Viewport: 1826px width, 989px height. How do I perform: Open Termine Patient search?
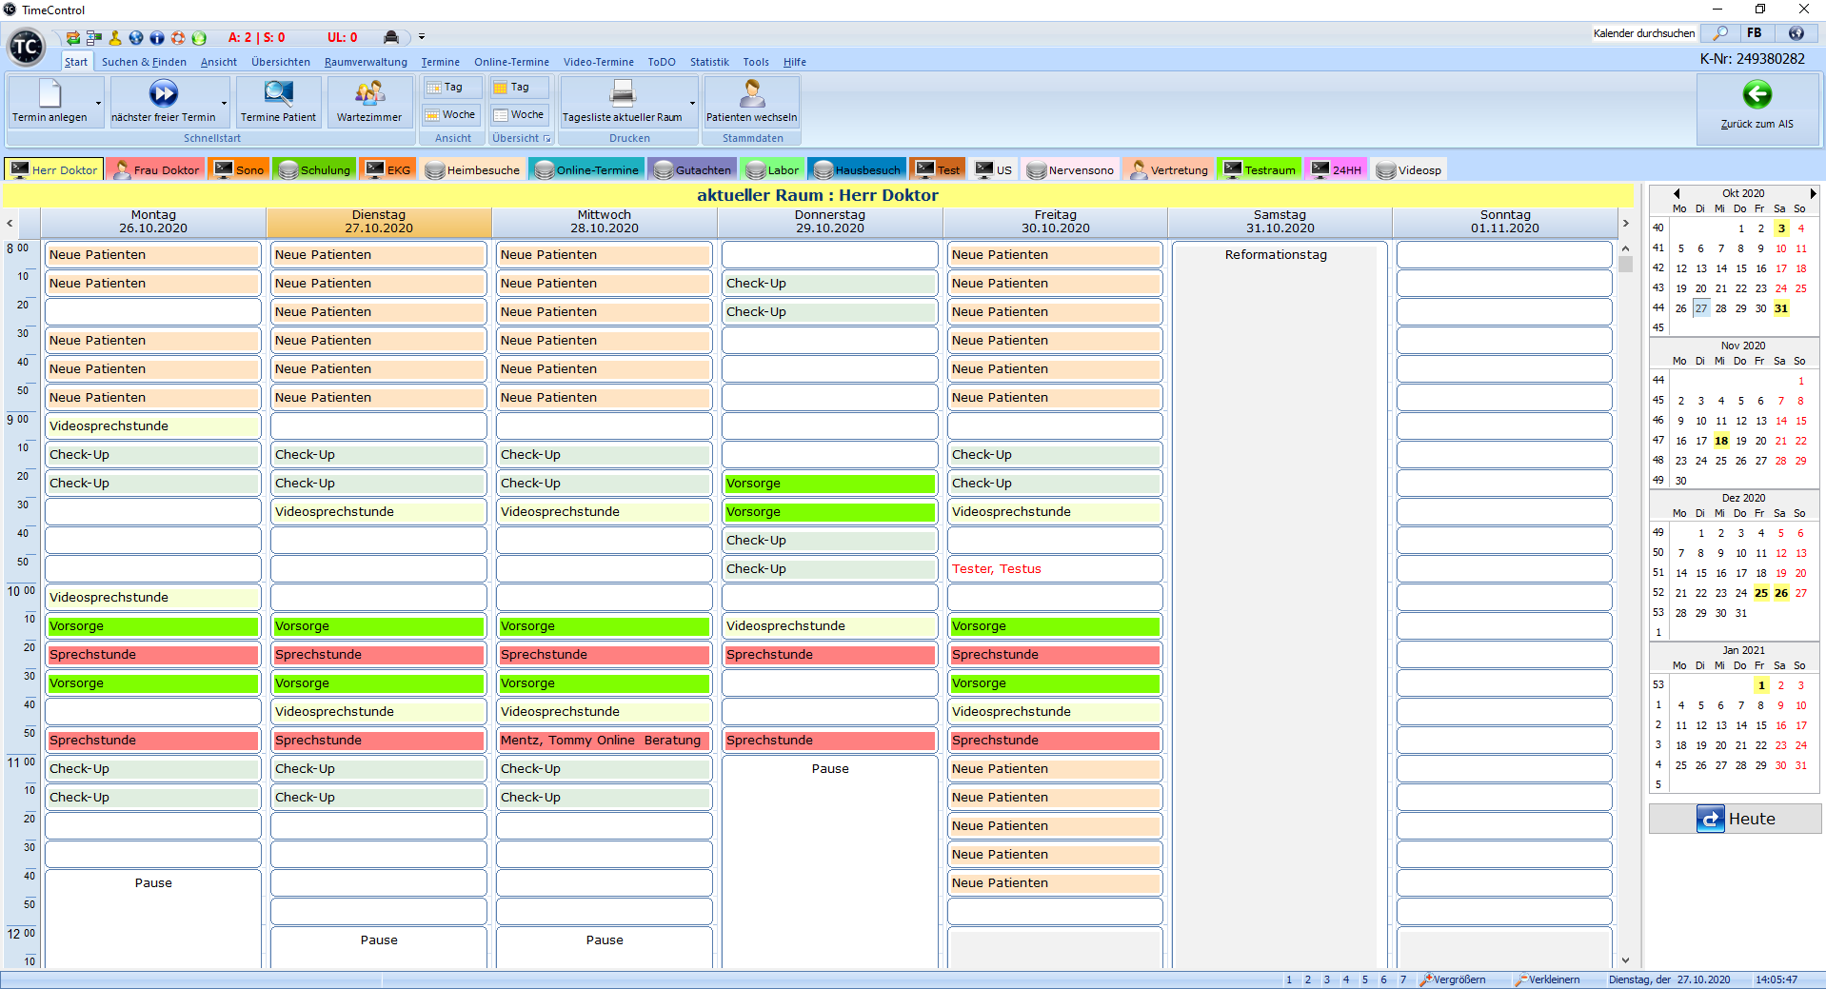(278, 94)
